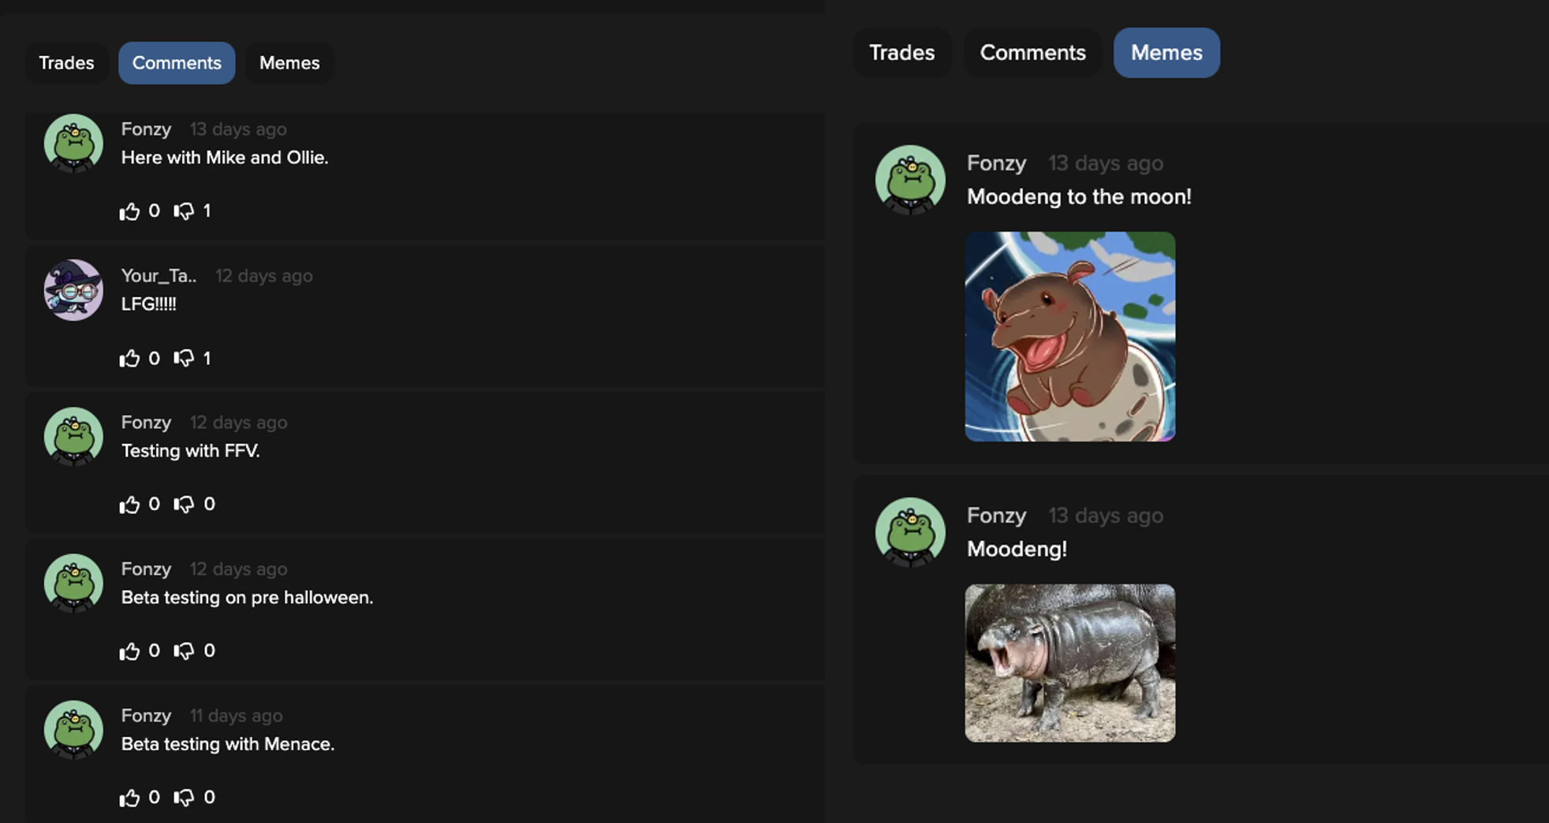Screen dimensions: 1549x823
Task: Thumbs up the 'LFG!!!!!' comment
Action: click(x=129, y=359)
